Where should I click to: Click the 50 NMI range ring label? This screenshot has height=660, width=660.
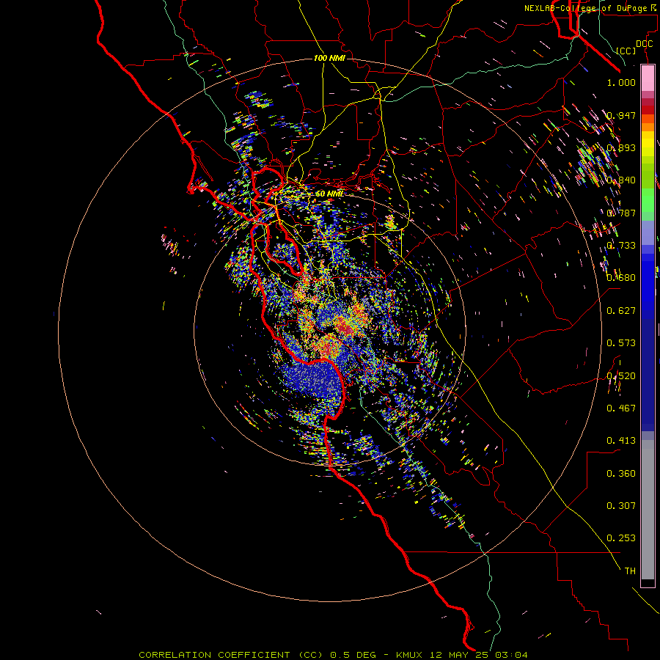(329, 194)
